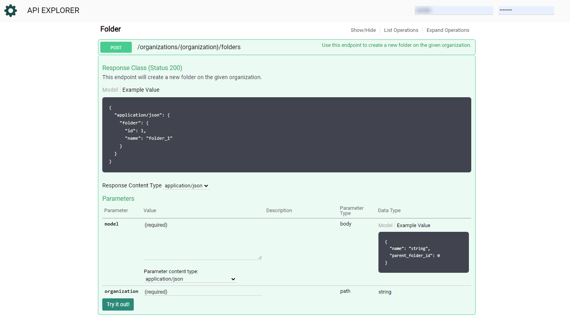
Task: Switch to the Model tab in Response Class
Action: click(110, 90)
